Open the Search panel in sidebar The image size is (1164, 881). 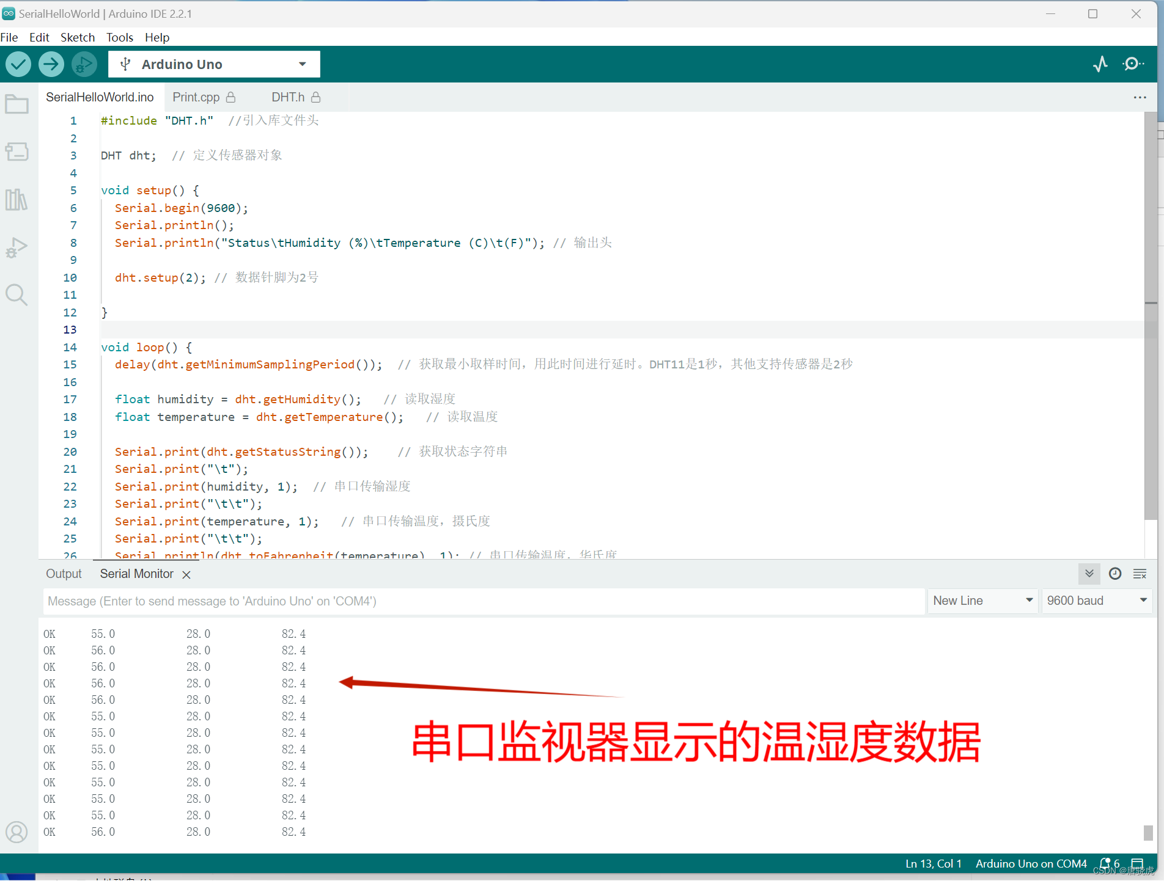[x=17, y=295]
